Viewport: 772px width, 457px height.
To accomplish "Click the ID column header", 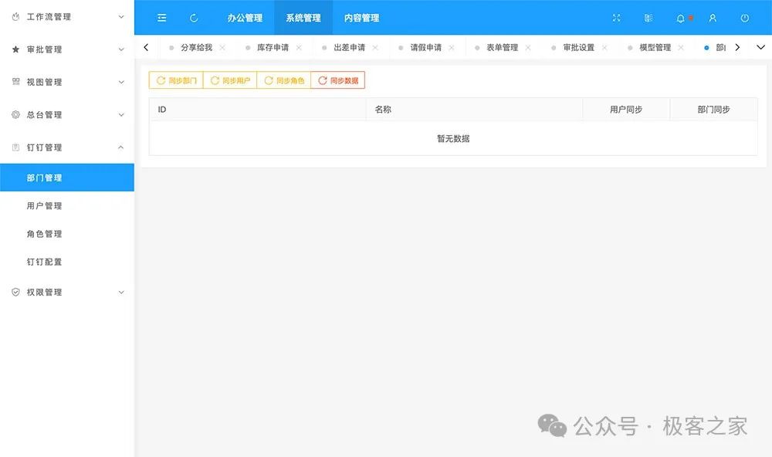I will [x=258, y=110].
